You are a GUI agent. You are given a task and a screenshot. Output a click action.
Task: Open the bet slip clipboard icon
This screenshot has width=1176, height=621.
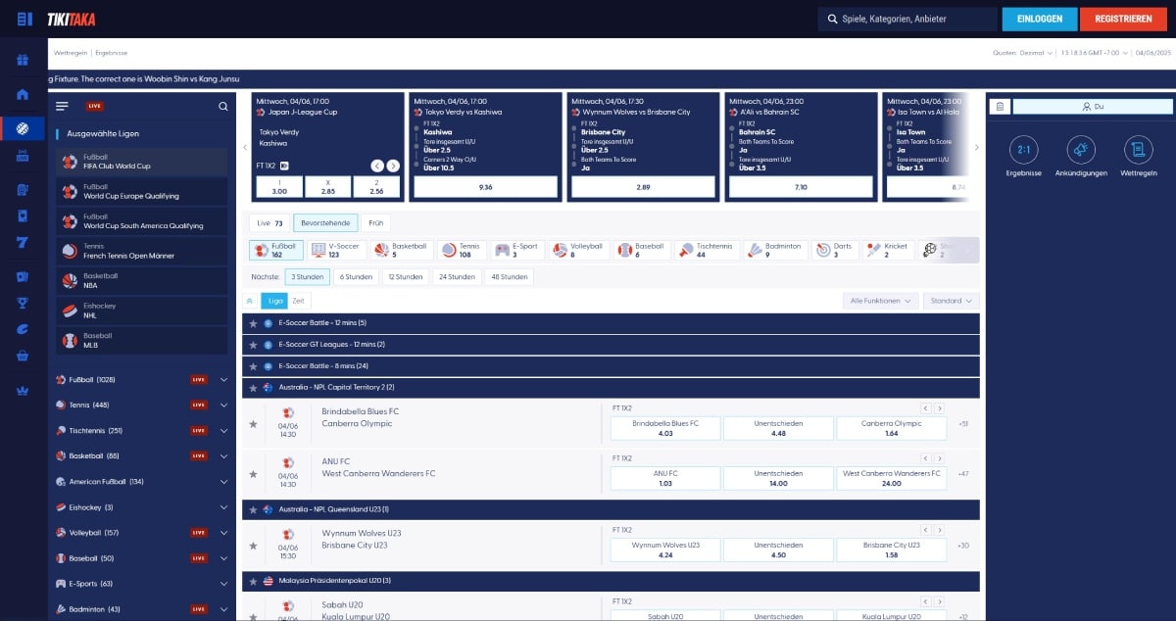(999, 106)
